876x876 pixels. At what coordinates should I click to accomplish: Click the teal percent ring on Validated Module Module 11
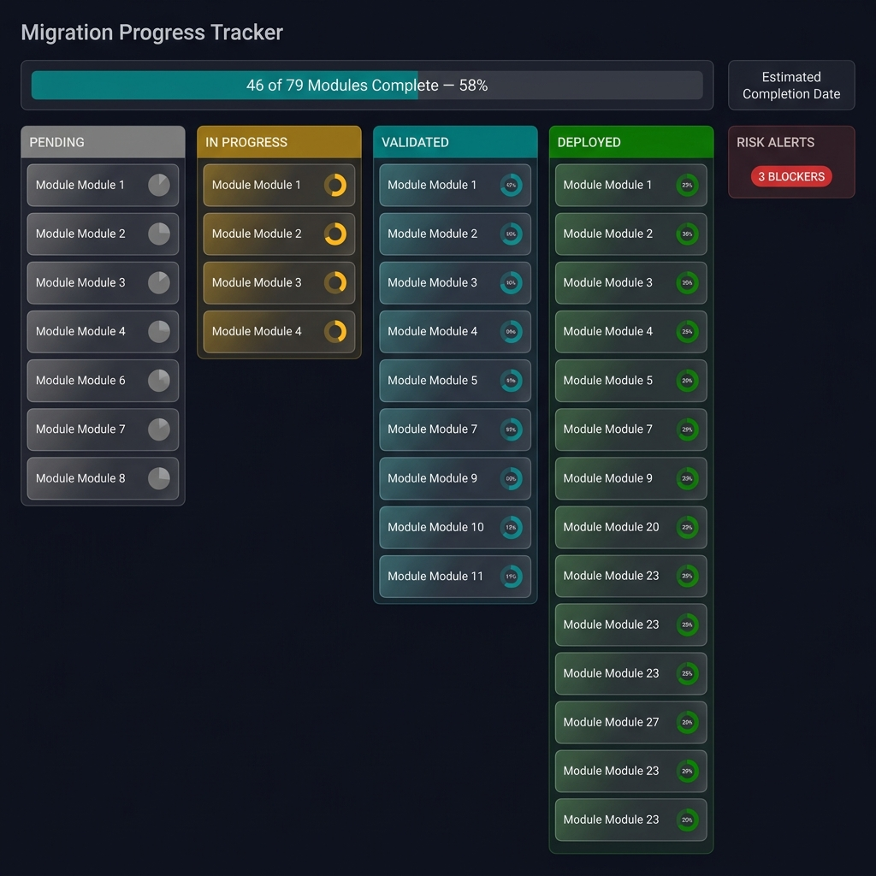(512, 576)
